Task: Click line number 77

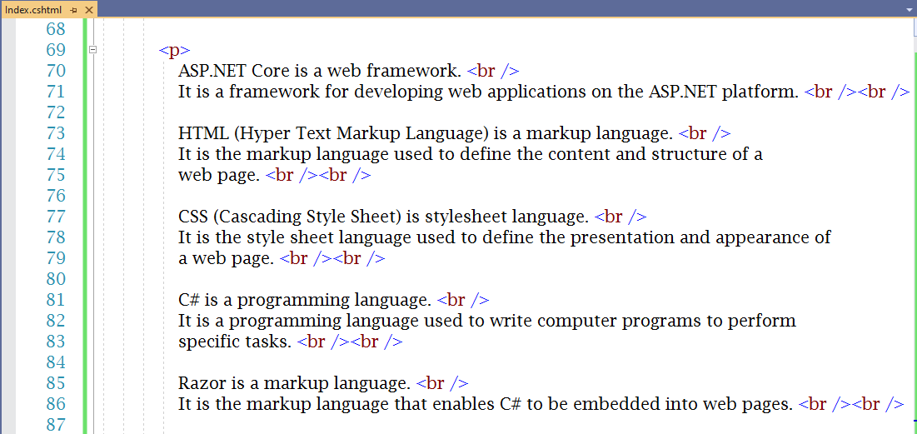Action: (x=56, y=217)
